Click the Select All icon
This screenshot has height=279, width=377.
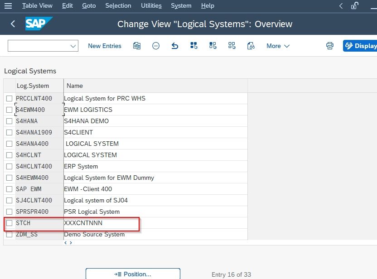click(194, 46)
